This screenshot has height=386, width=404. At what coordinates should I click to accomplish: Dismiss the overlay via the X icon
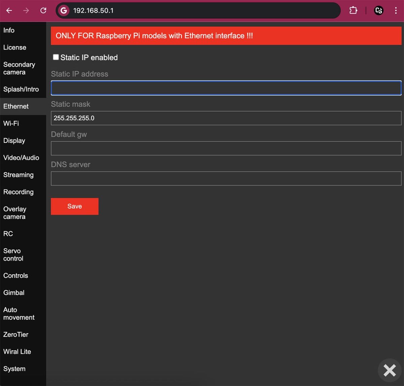390,370
